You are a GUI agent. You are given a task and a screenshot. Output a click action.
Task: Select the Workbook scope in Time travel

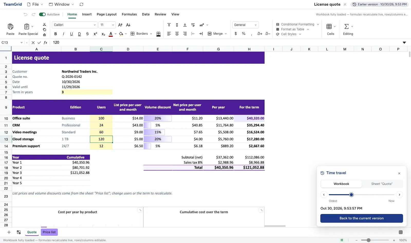click(341, 184)
